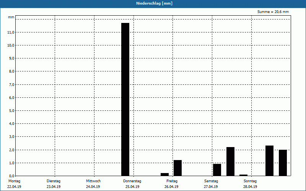Click the 2,3 mm bar on Sonntag
Image resolution: width=306 pixels, height=191 pixels.
point(270,161)
